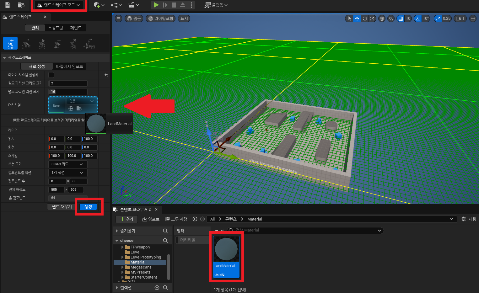Select the 스플라인 landscape tool icon

[89, 43]
